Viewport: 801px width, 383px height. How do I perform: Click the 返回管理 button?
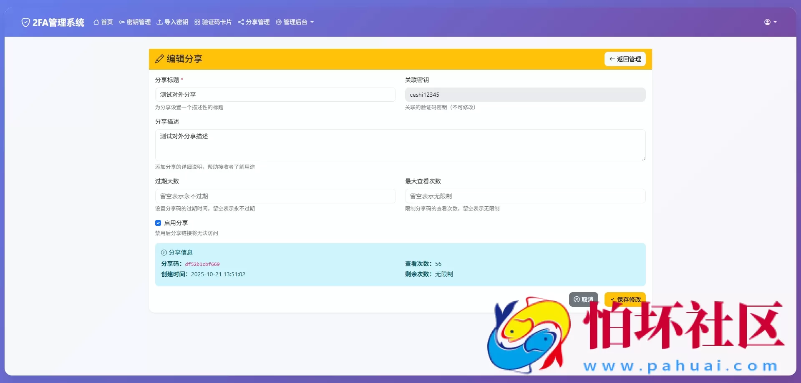[x=625, y=59]
